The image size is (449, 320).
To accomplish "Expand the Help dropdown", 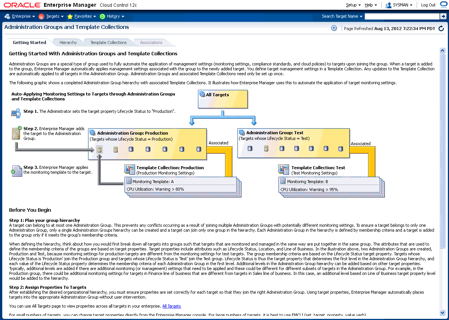I will 371,5.
